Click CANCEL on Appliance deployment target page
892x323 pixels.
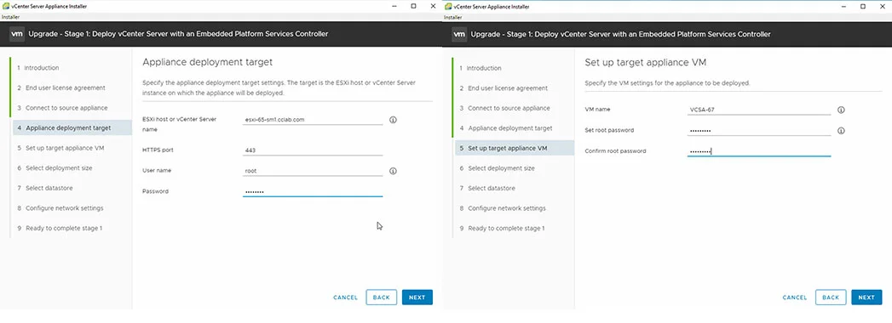pyautogui.click(x=345, y=297)
